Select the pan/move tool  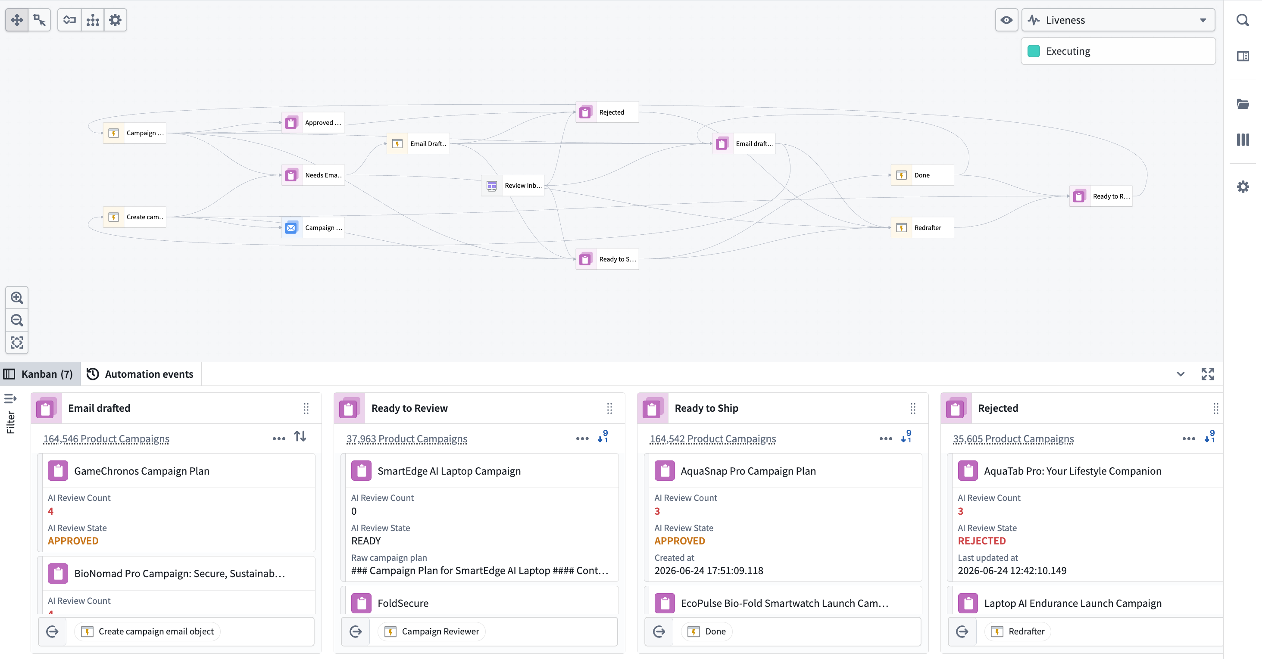pos(17,20)
